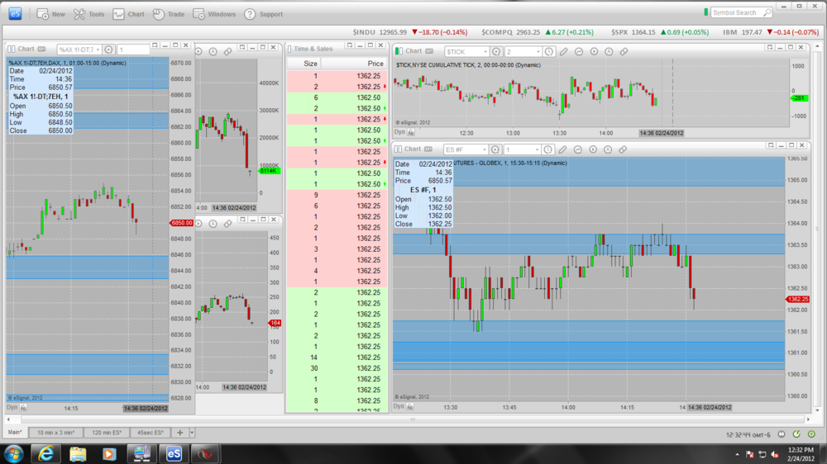Image resolution: width=827 pixels, height=464 pixels.
Task: Click play replay icon in ES #F chart
Action: tap(593, 149)
